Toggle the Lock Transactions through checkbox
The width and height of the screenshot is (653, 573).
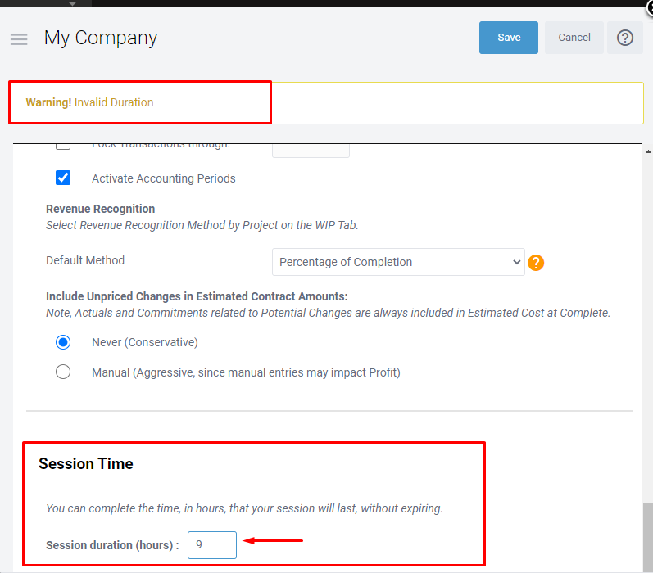coord(63,147)
